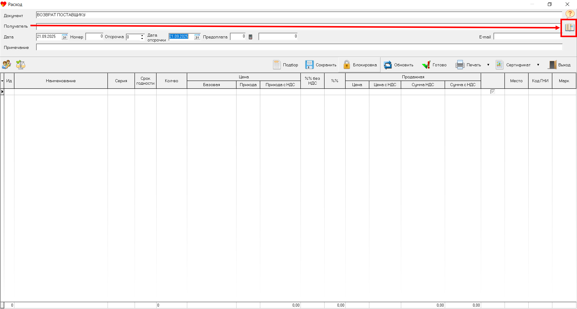
Task: Focus the E-mail input field
Action: click(x=528, y=37)
